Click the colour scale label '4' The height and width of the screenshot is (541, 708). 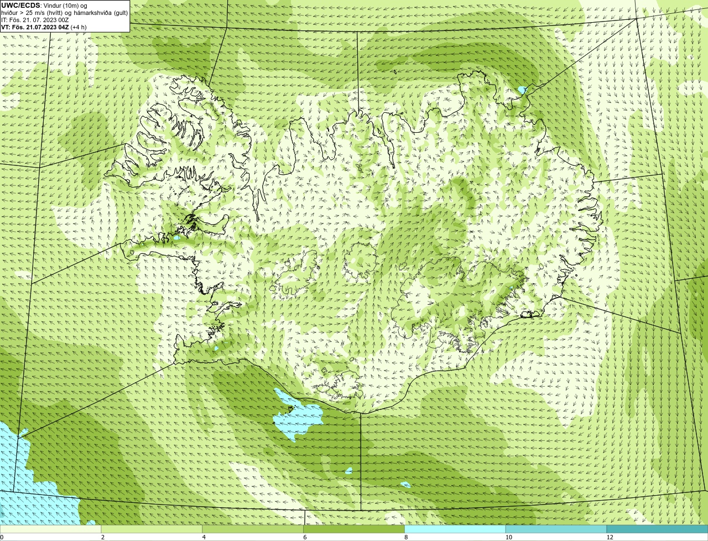pyautogui.click(x=204, y=537)
